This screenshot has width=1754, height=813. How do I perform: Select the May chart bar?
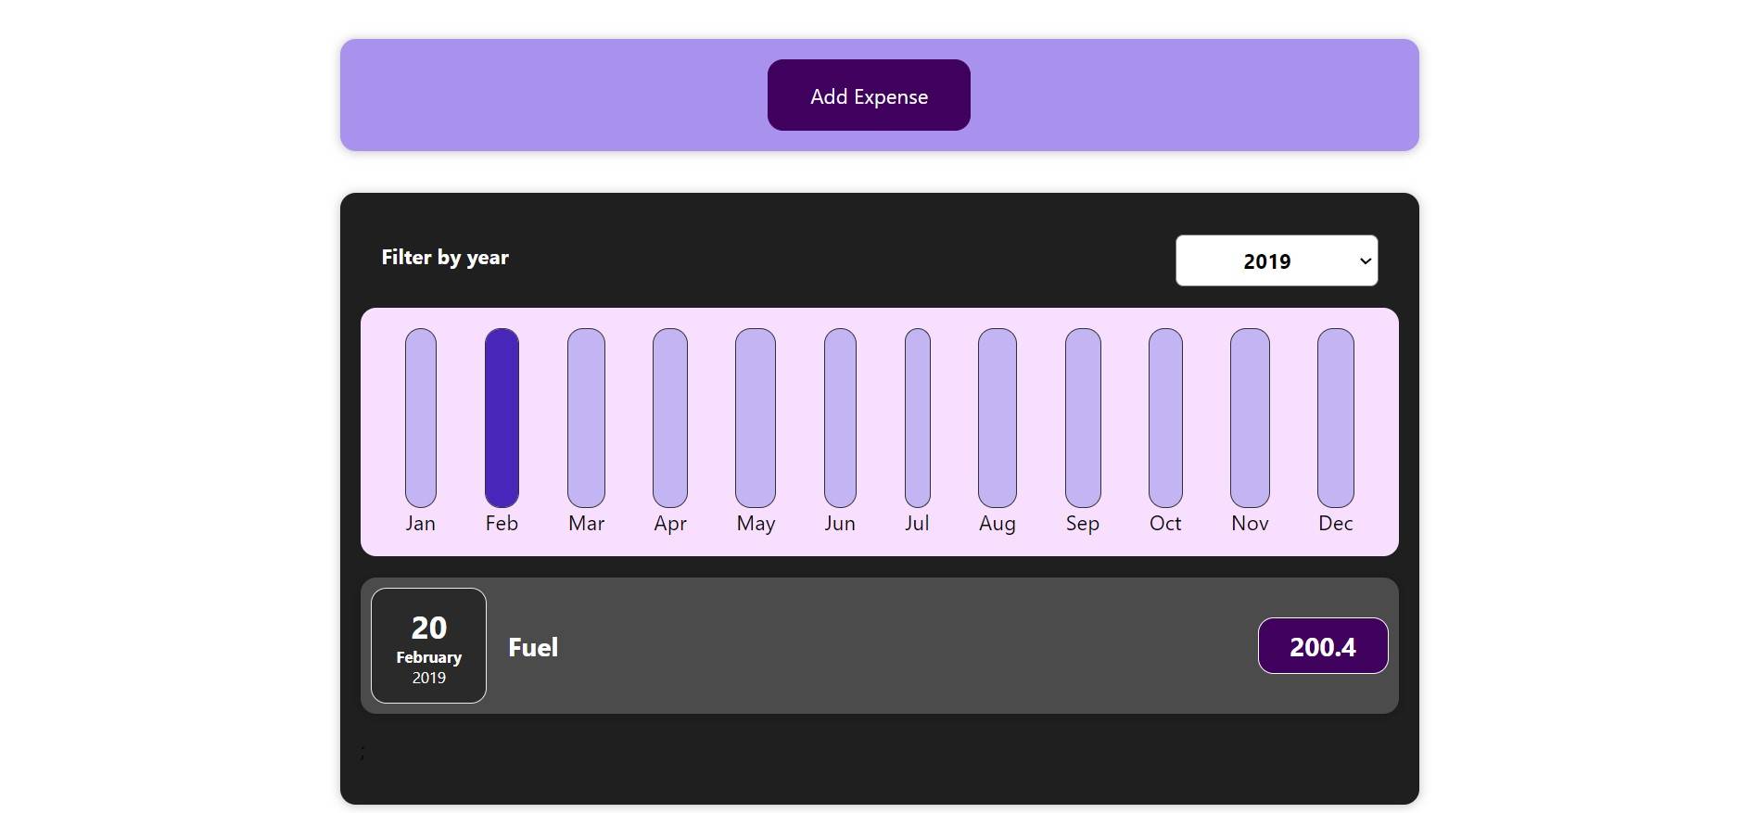(x=756, y=418)
